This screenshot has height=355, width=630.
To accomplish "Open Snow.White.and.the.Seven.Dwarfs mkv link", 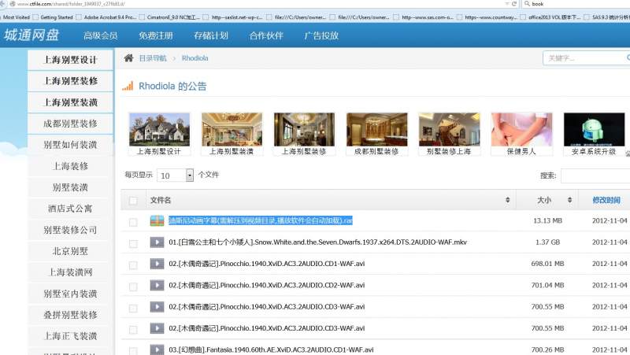I will point(318,242).
